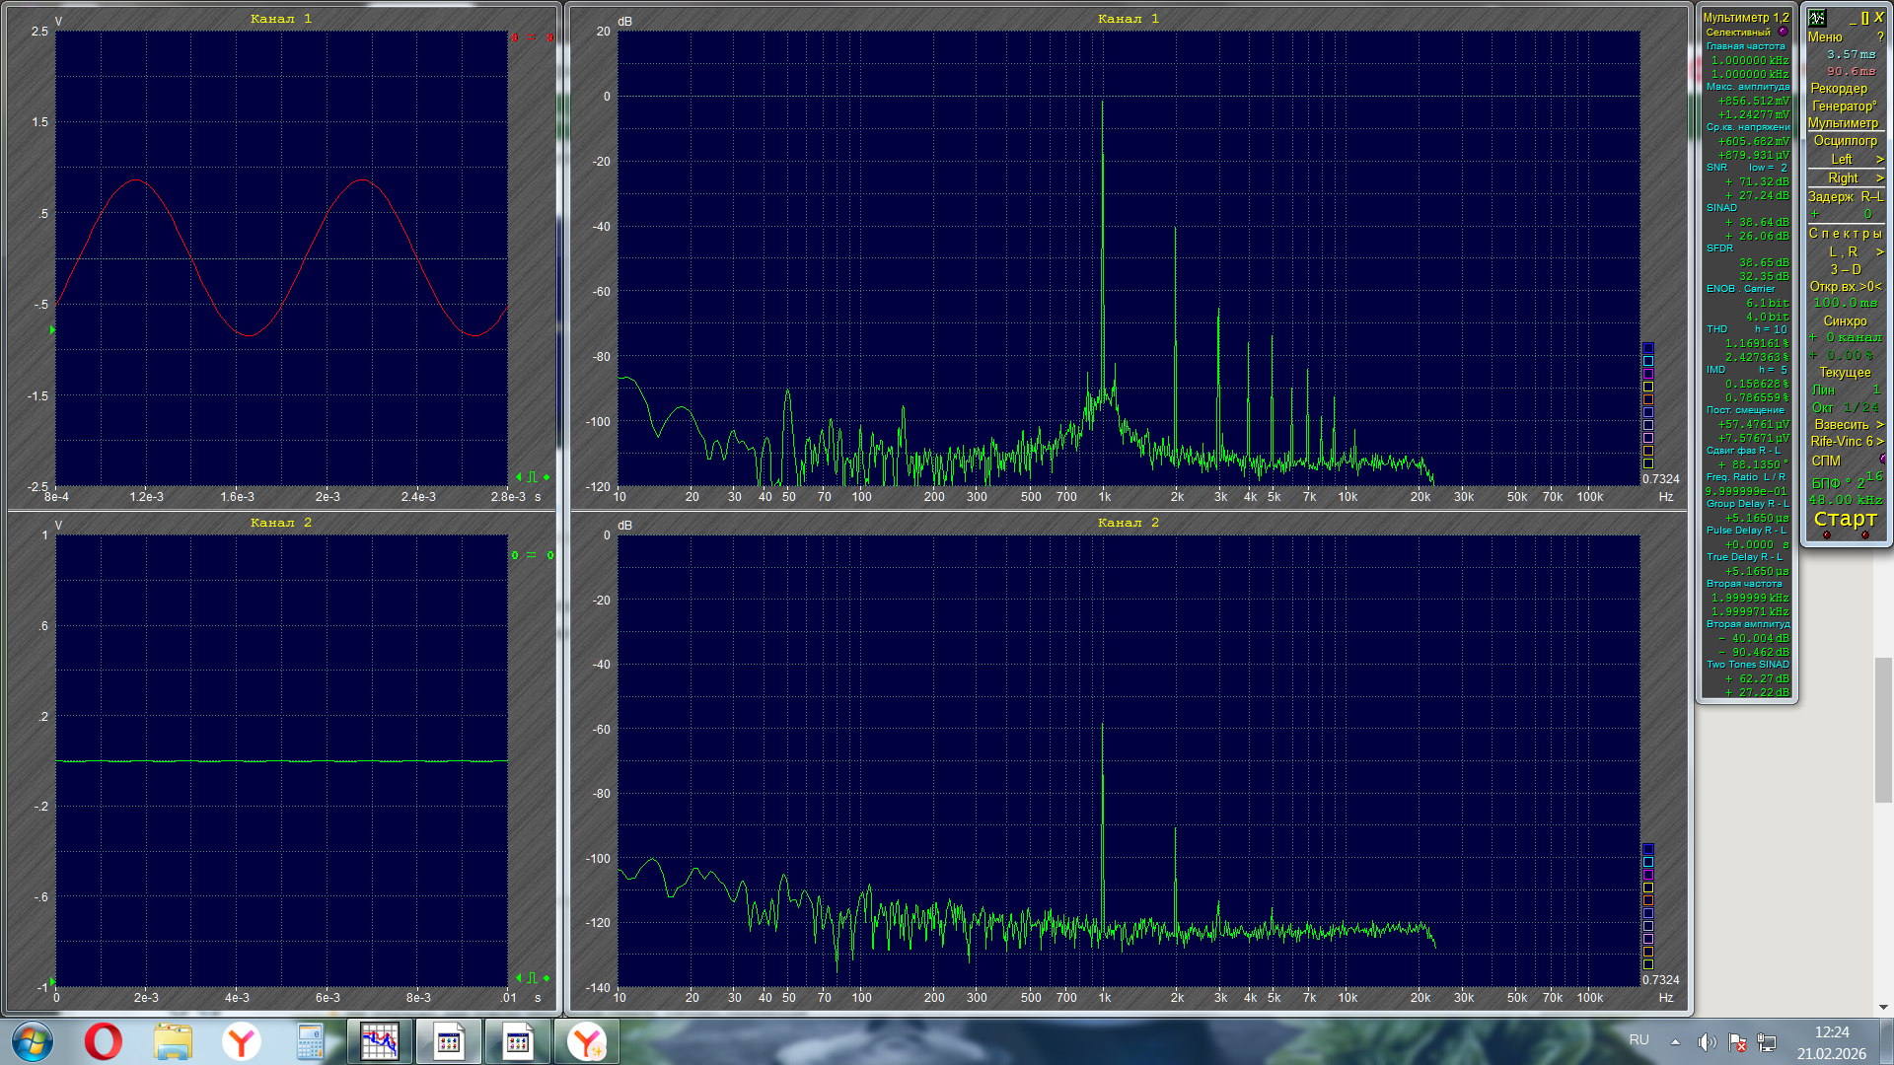Toggle cyan memory trace square, Channel 1 spectrum
Image resolution: width=1894 pixels, height=1065 pixels.
(1647, 361)
